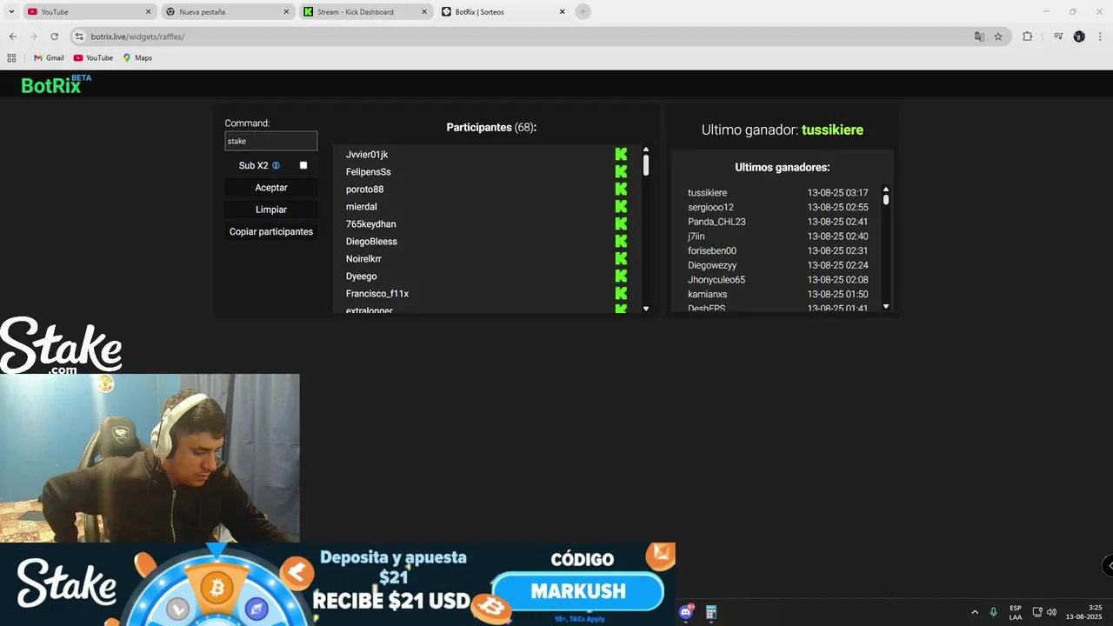Click the Kick icon beside 765keydhan
Viewport: 1113px width, 626px height.
coord(621,223)
